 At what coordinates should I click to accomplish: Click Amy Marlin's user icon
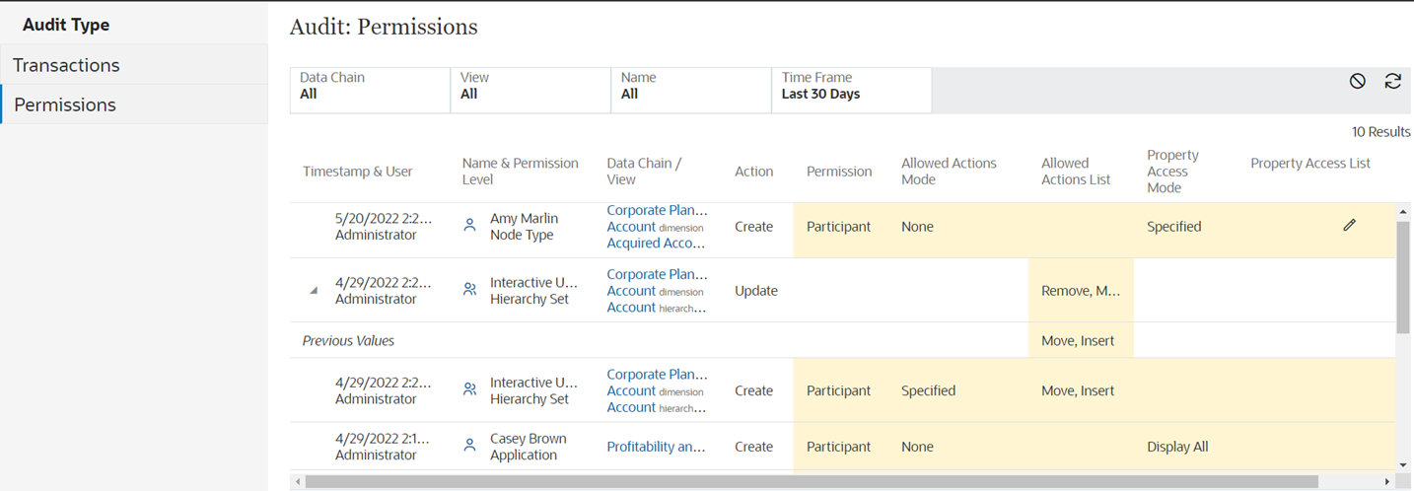(469, 226)
